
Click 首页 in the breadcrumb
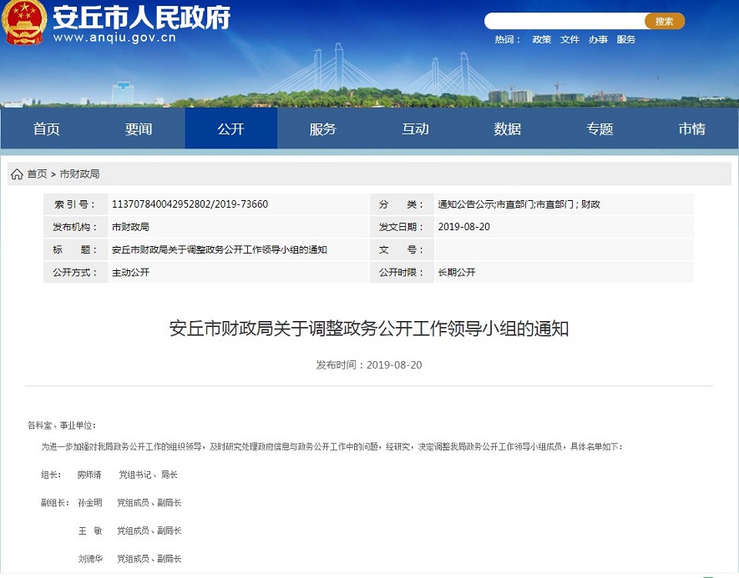(x=38, y=174)
